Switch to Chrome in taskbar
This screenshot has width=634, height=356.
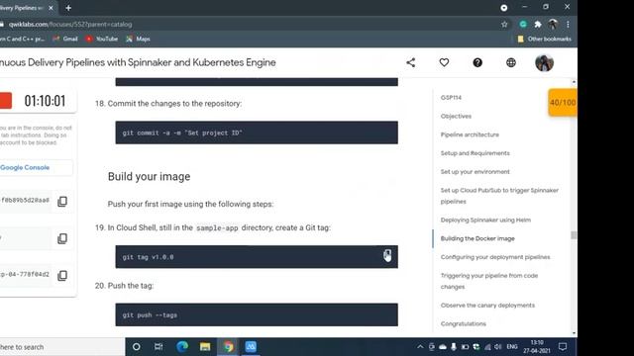(229, 347)
